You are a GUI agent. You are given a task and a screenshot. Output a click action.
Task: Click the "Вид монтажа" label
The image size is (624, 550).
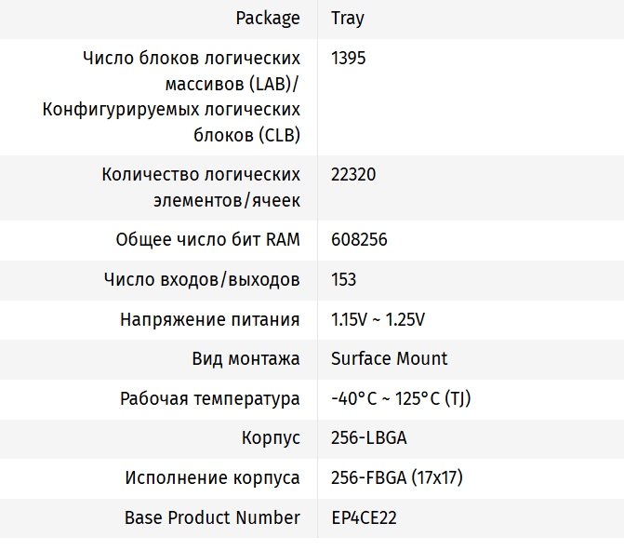[x=246, y=358]
